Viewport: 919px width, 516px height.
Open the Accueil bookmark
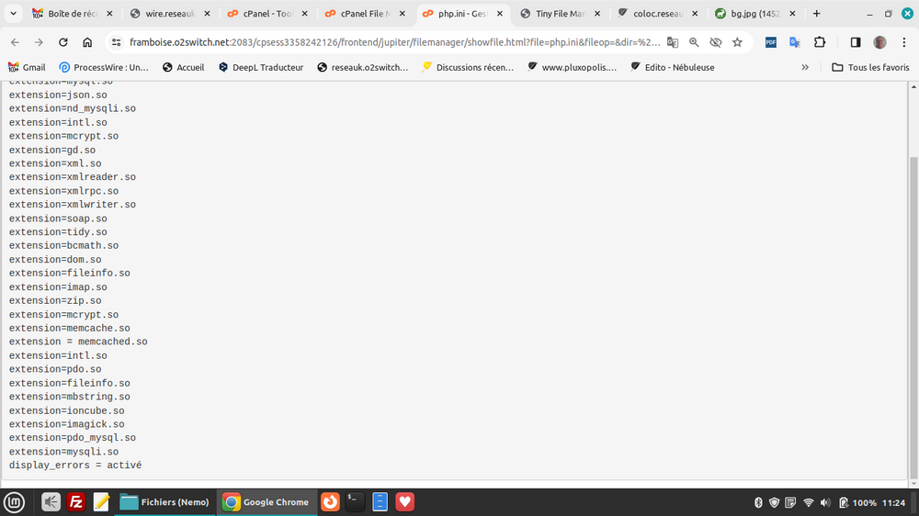(184, 67)
